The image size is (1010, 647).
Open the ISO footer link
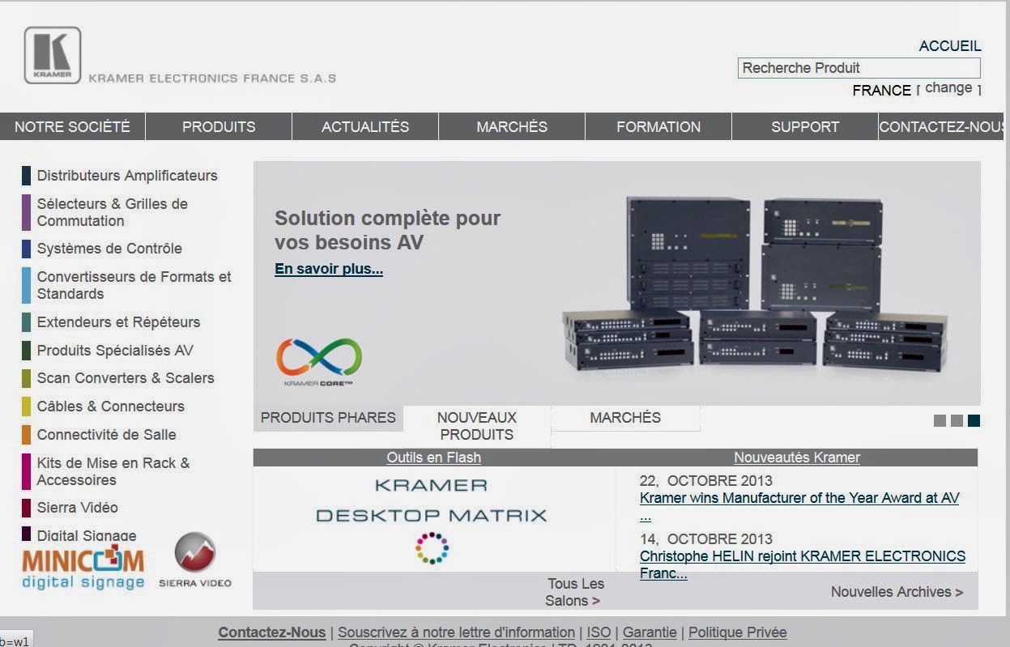coord(599,632)
